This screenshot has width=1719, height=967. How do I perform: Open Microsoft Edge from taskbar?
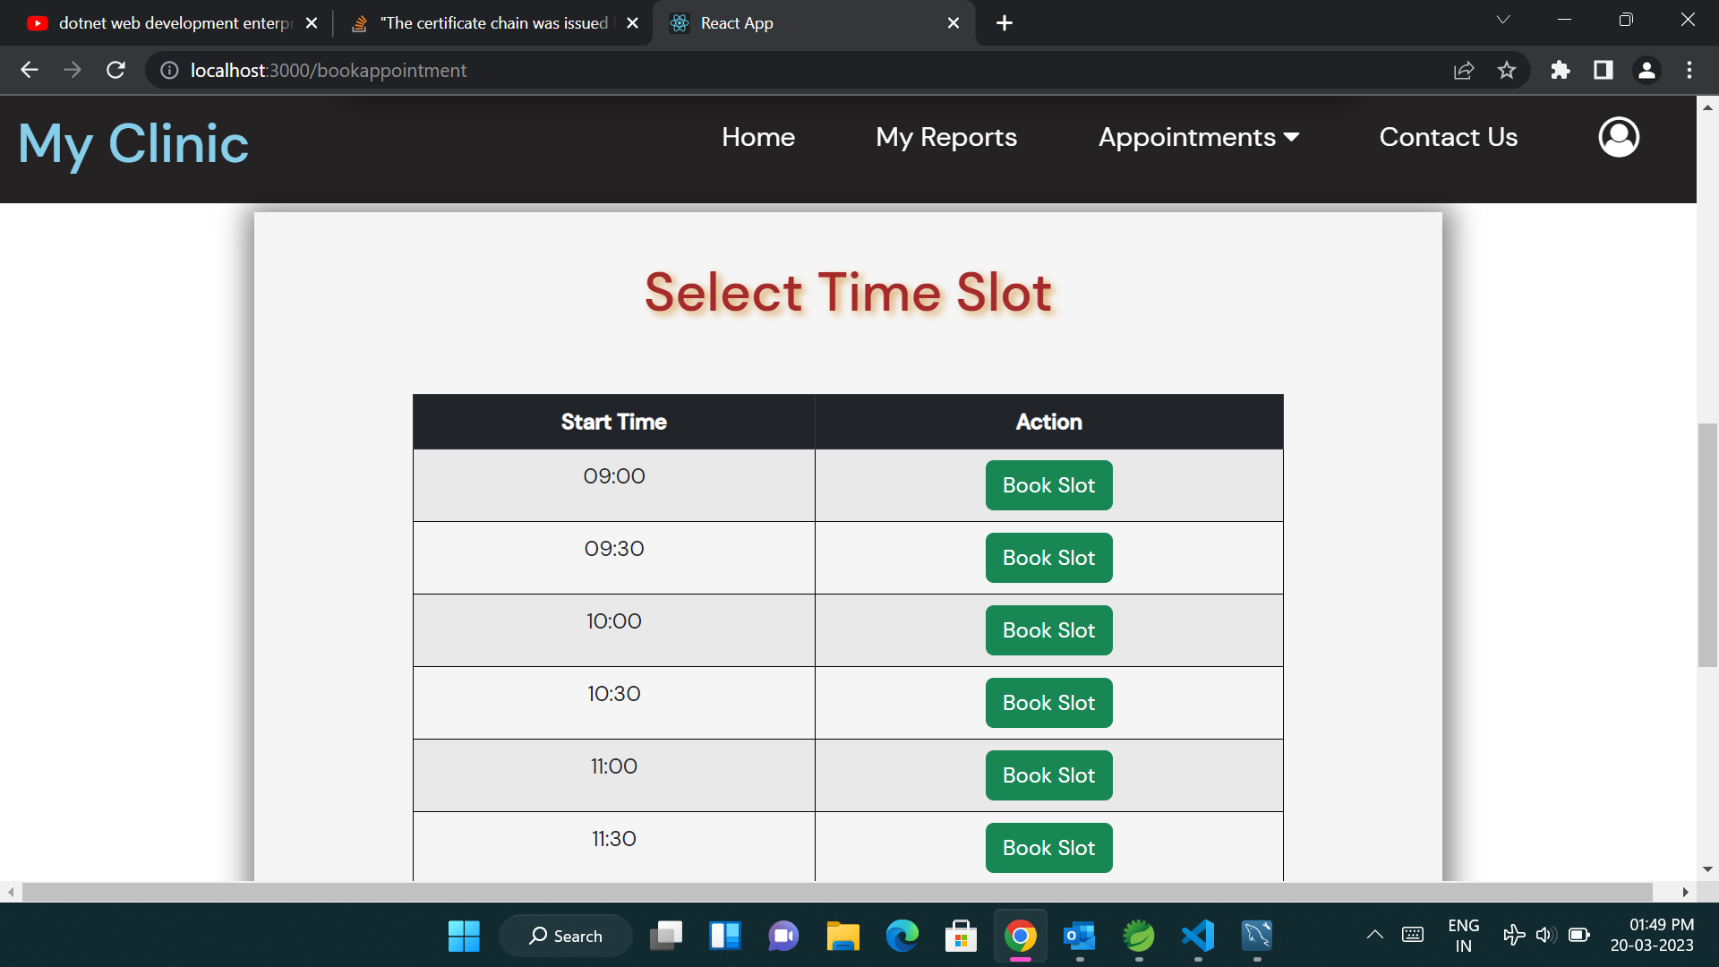click(902, 936)
